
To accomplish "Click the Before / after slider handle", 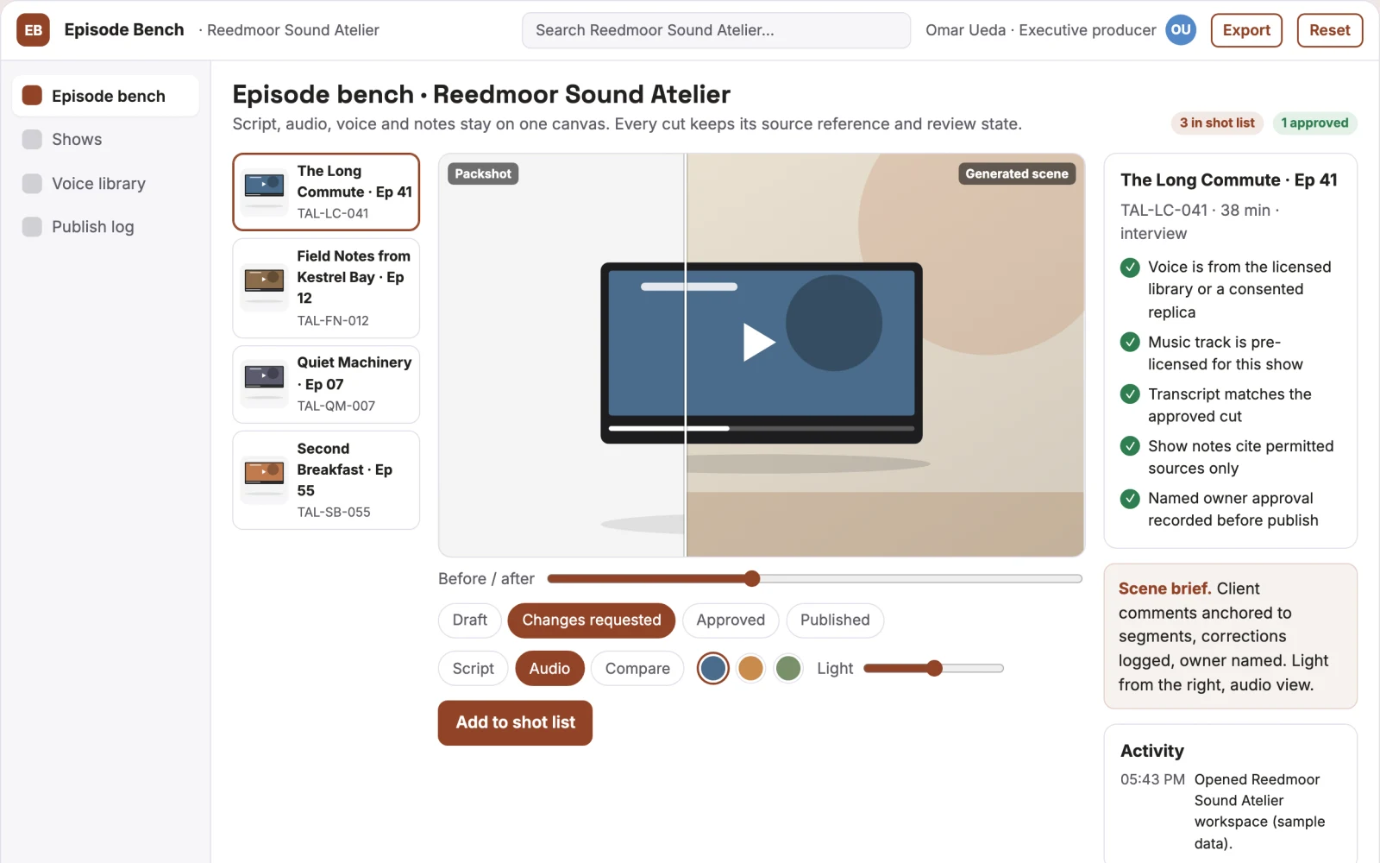I will point(752,578).
